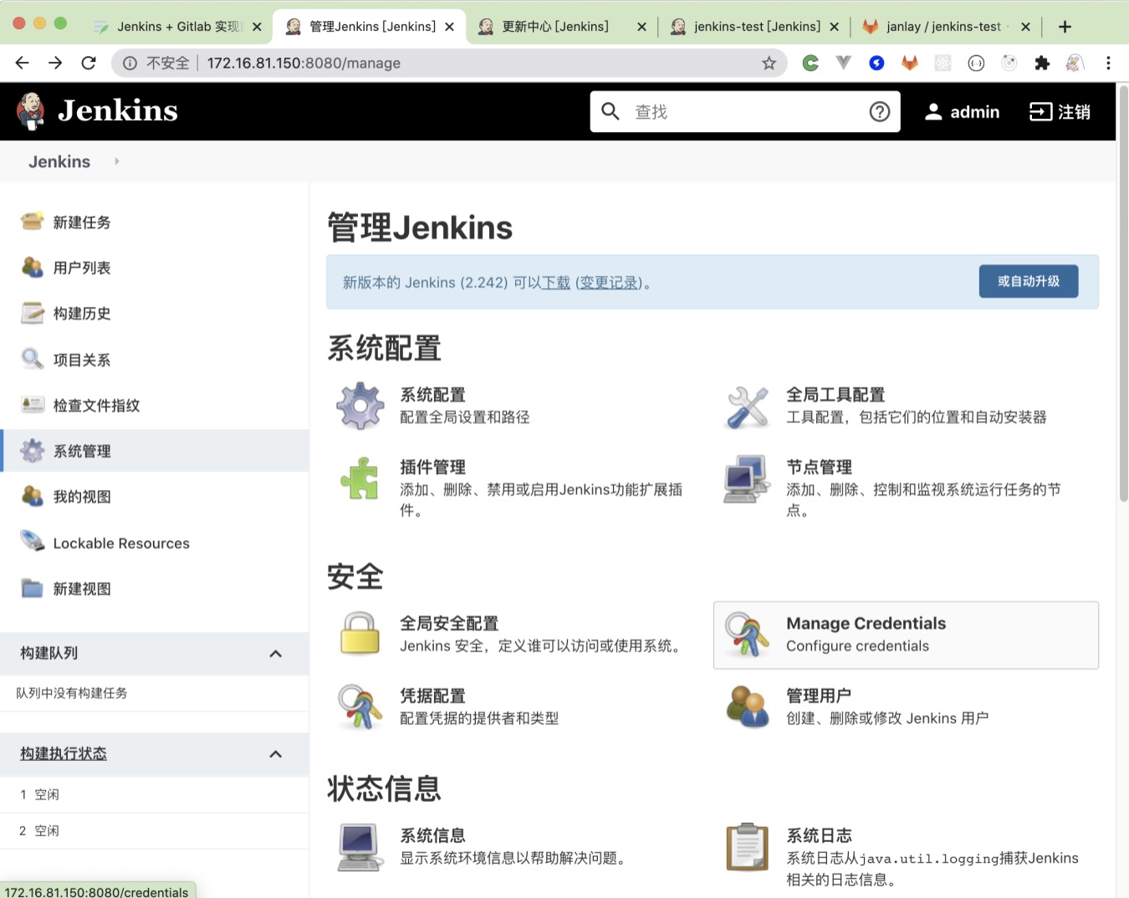Click the 插件管理 puzzle piece icon
Image resolution: width=1129 pixels, height=898 pixels.
click(360, 479)
